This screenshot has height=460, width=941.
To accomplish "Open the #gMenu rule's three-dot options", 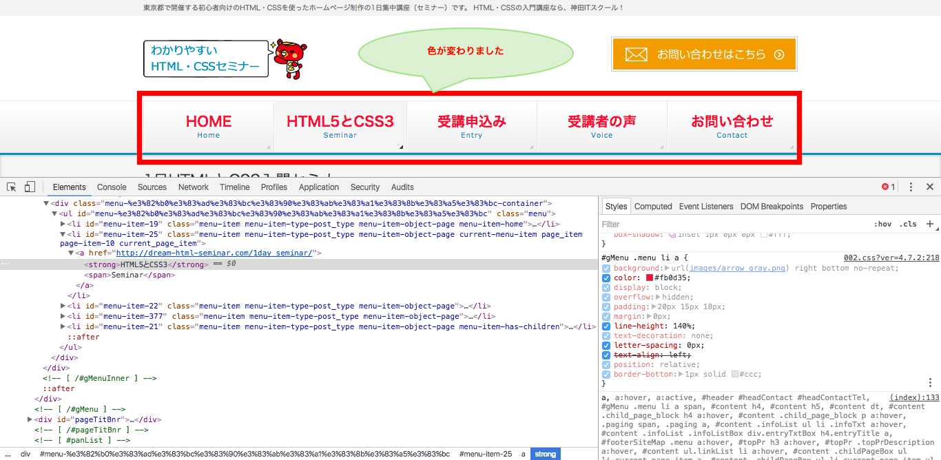I will [x=930, y=383].
